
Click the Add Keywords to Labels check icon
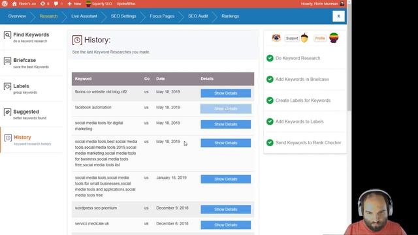coord(270,121)
